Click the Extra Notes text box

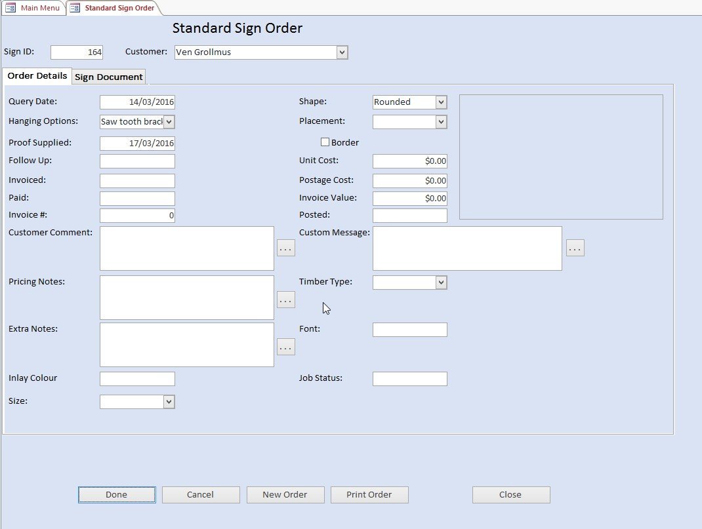(x=187, y=345)
